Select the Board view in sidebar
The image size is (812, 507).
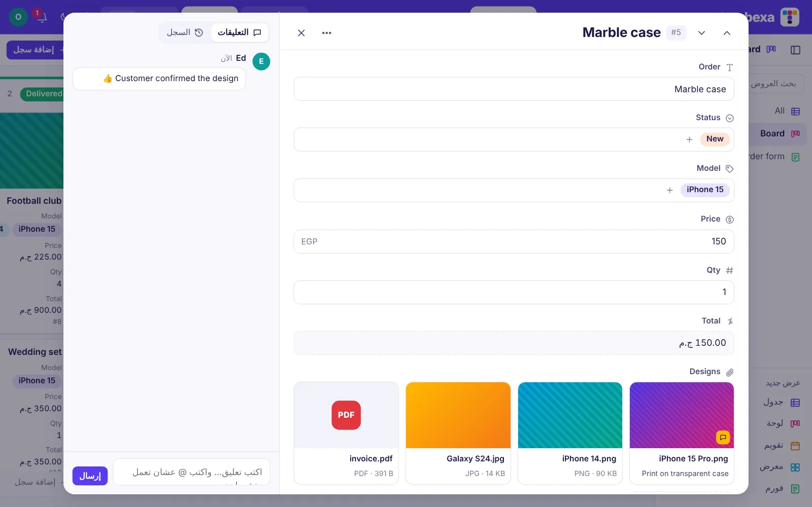pos(777,134)
